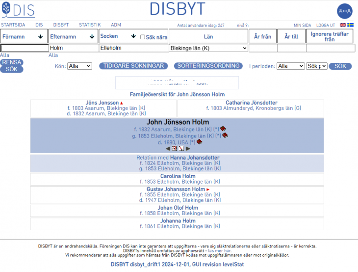The width and height of the screenshot is (358, 272).
Task: Click the sort arrow in Socken header
Action: [x=133, y=36]
